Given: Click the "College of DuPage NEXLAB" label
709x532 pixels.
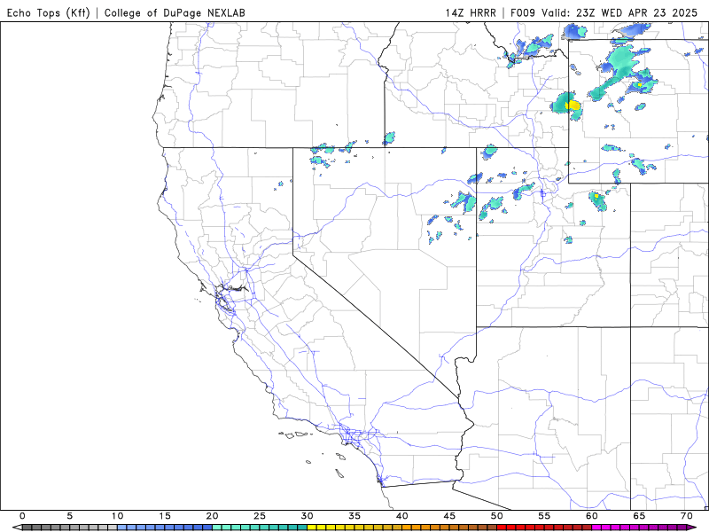Looking at the screenshot, I should pyautogui.click(x=175, y=12).
